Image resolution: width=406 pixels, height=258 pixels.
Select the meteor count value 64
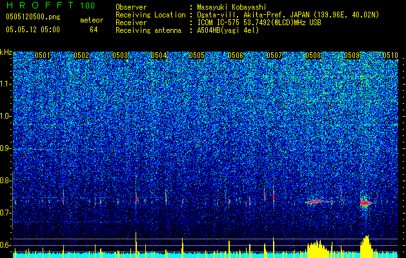click(x=94, y=30)
